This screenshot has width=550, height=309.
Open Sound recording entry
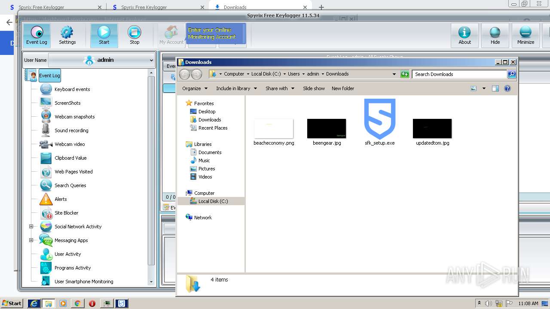pyautogui.click(x=71, y=130)
